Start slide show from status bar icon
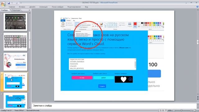The width and height of the screenshot is (199, 112). coord(166,110)
